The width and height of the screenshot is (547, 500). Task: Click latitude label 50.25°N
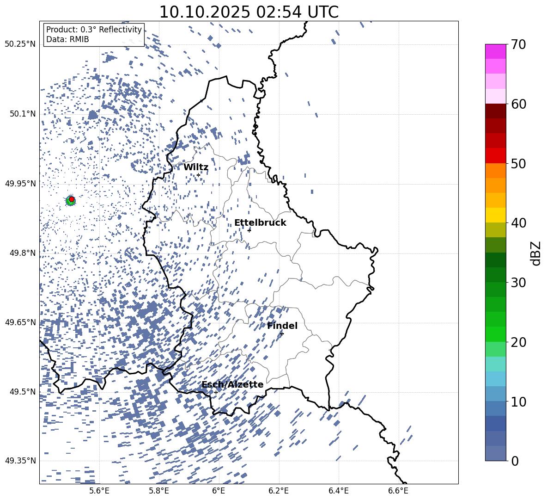coord(20,44)
